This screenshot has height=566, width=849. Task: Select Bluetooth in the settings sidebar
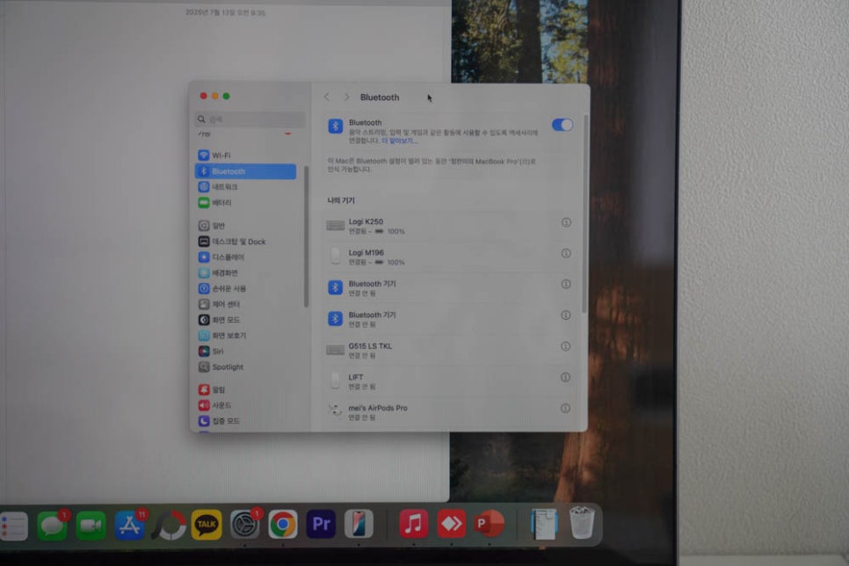click(245, 171)
